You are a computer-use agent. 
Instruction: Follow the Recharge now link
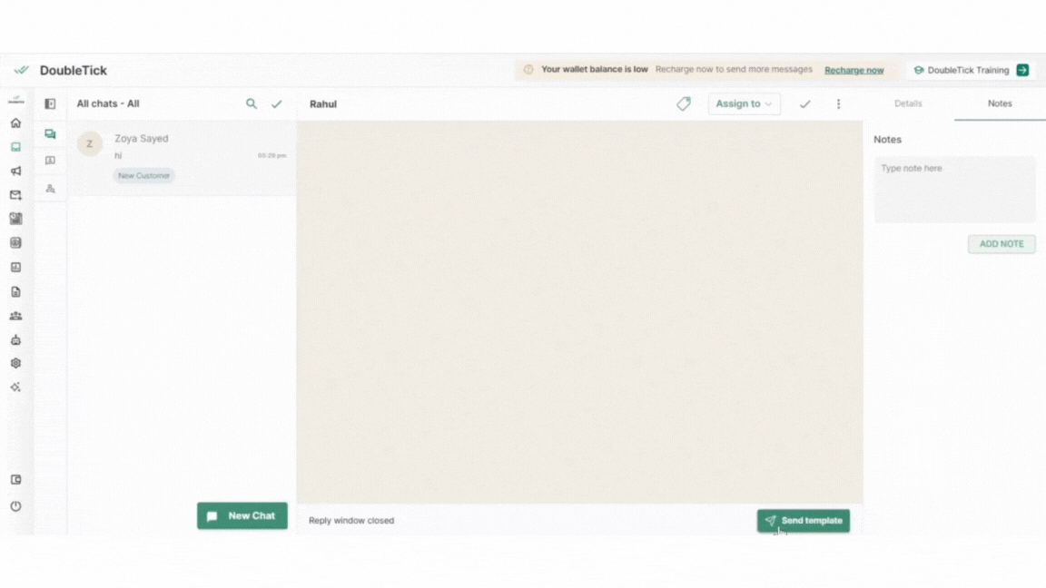854,70
